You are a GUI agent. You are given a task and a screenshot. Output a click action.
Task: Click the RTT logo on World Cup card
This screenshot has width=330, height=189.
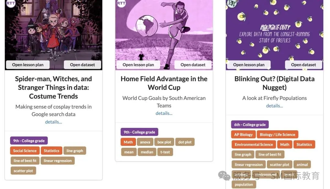(x=121, y=3)
